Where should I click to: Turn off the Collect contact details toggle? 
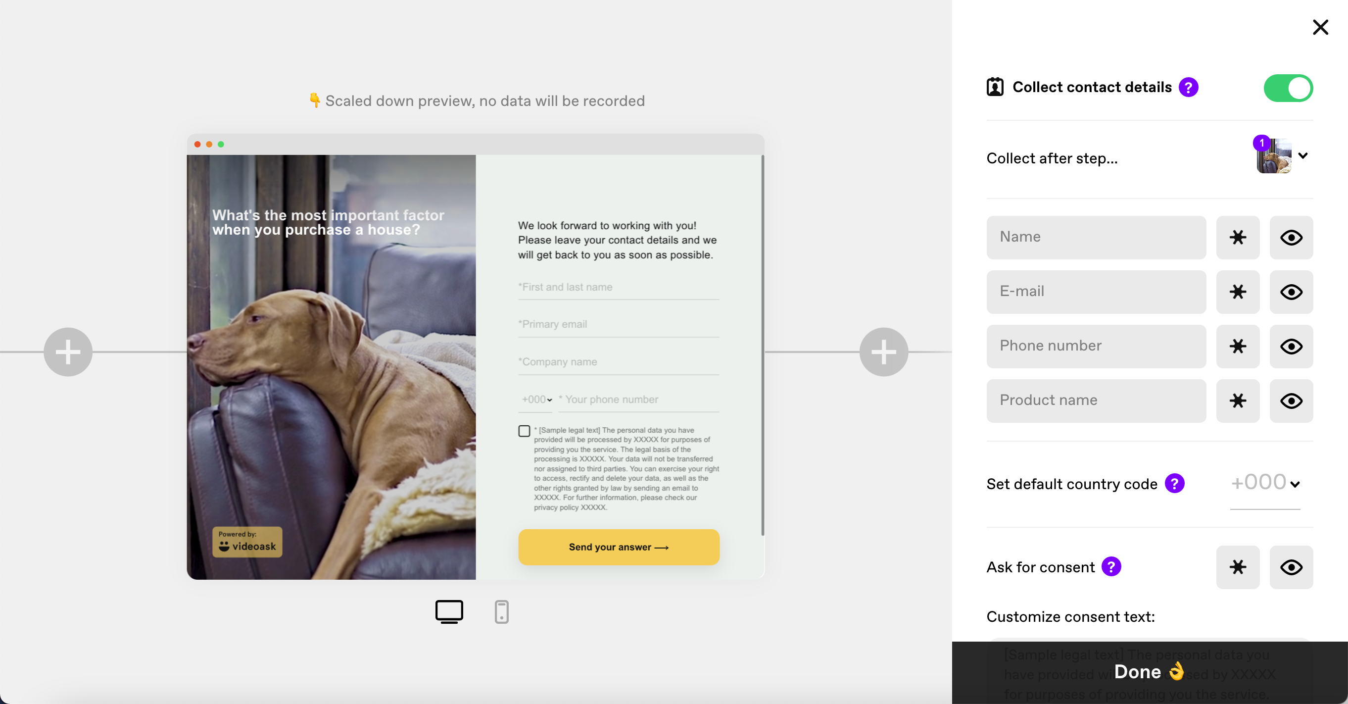click(1288, 88)
